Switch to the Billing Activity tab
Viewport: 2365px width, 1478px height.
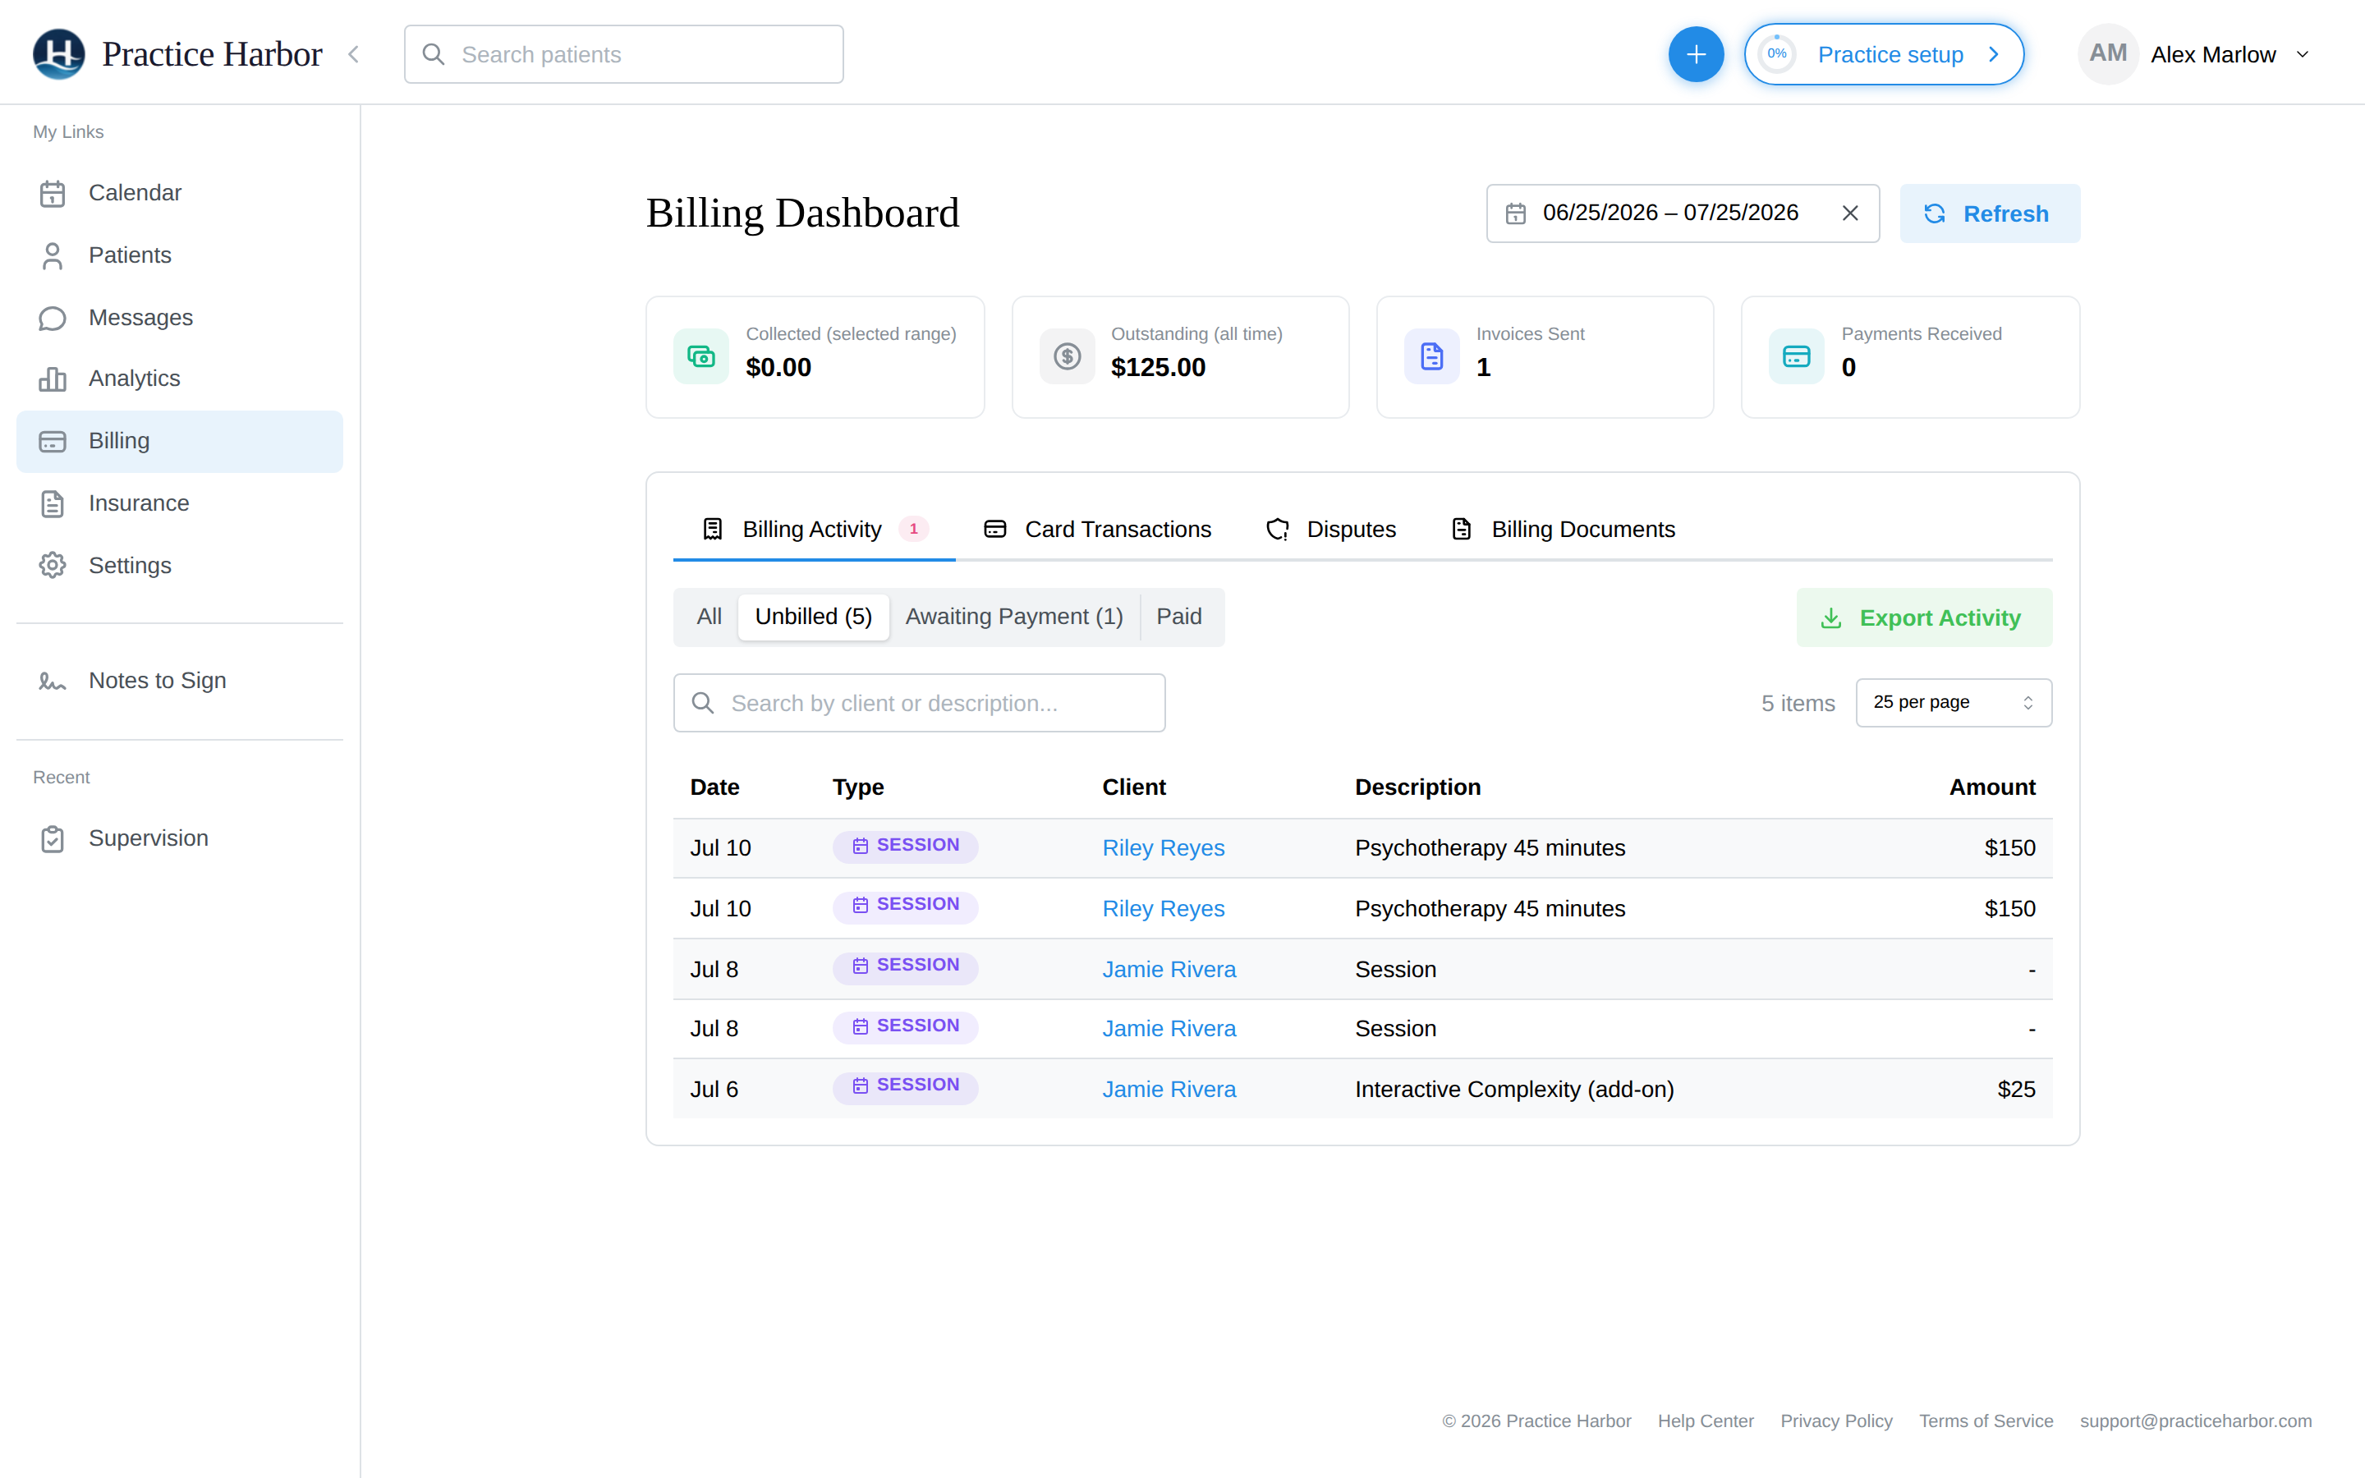tap(814, 529)
